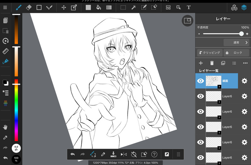251x165 pixels.
Task: Open the three-dot more layer options
Action: click(x=245, y=63)
